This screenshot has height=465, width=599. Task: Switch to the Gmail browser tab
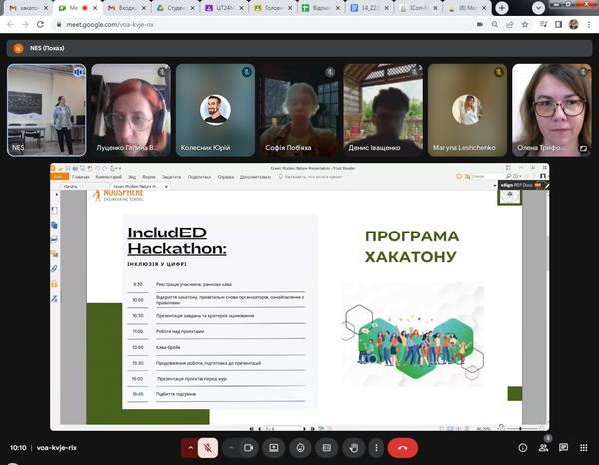pyautogui.click(x=28, y=7)
